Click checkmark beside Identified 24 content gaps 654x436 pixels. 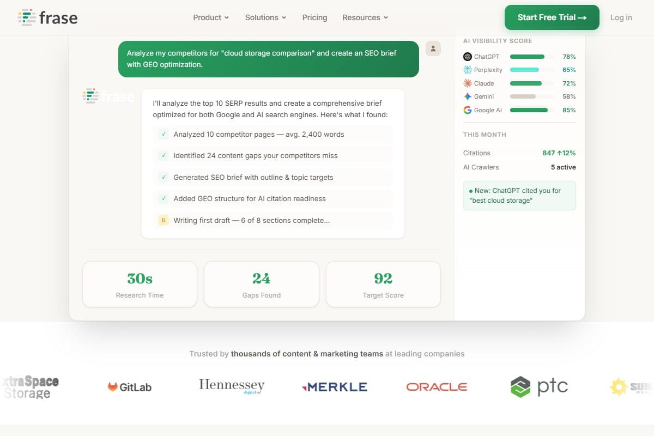click(163, 155)
